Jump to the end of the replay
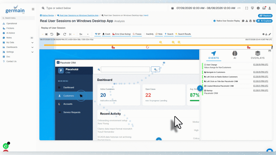The width and height of the screenshot is (276, 155). (70, 34)
